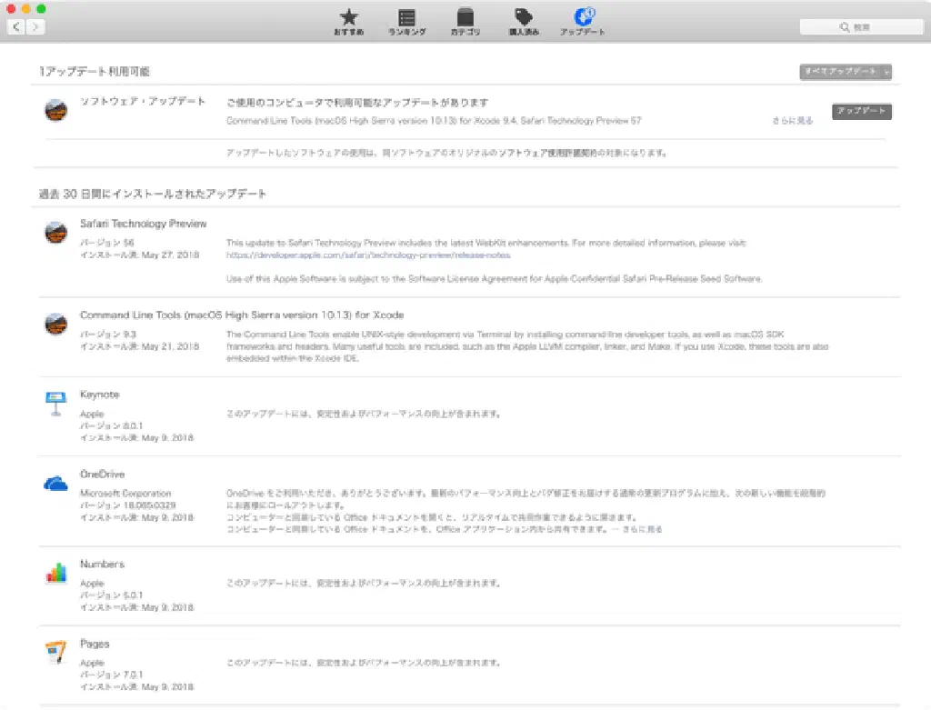Viewport: 931px width, 710px height.
Task: Open the Safari Technology Preview release-notes link
Action: [x=368, y=255]
